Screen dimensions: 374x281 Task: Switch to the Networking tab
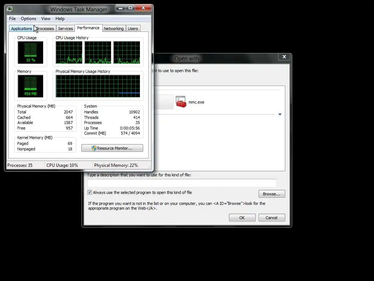pos(114,29)
